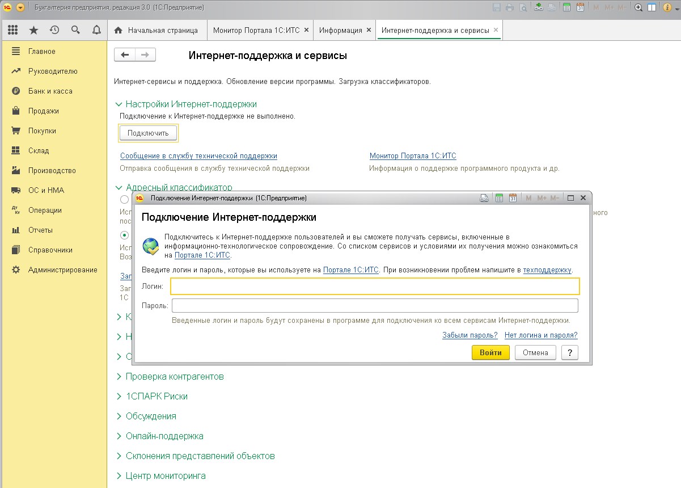Open Банк и касса section in sidebar
This screenshot has width=681, height=488.
point(50,91)
